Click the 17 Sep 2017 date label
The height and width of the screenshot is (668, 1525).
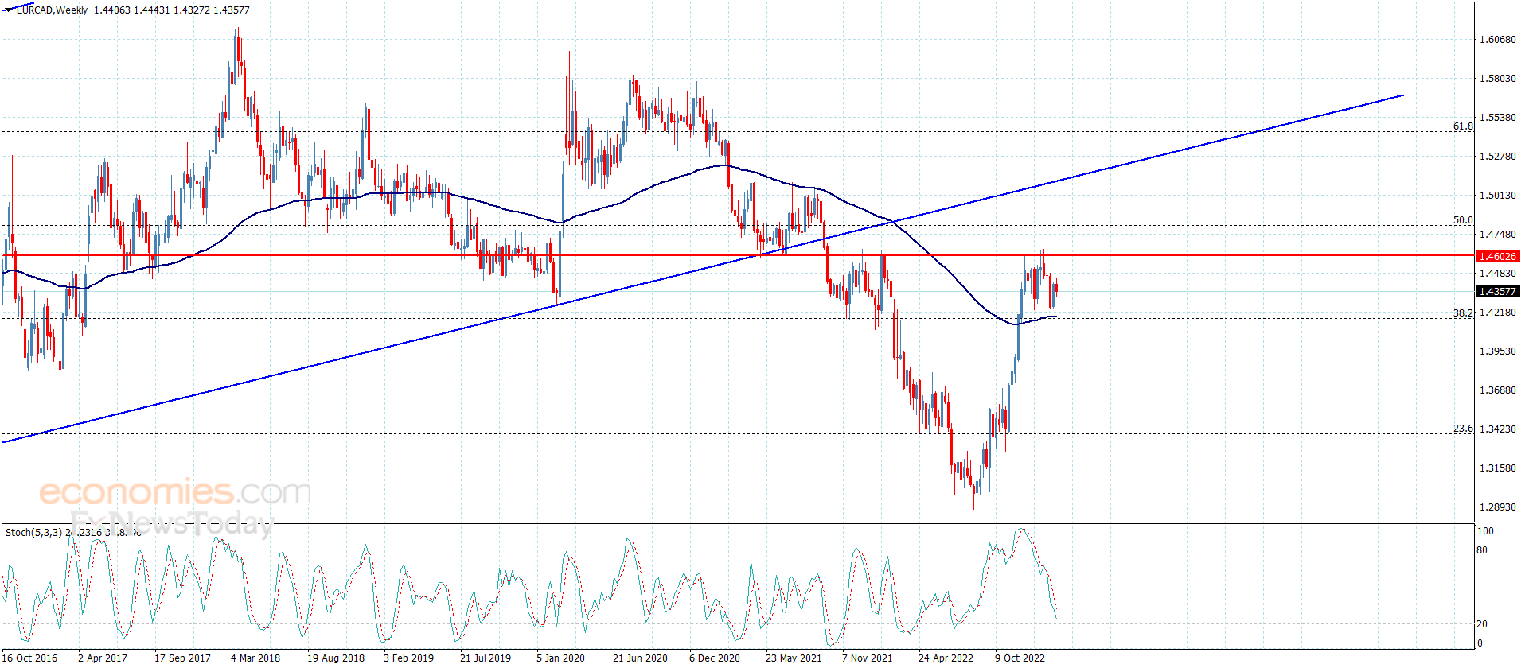point(182,658)
